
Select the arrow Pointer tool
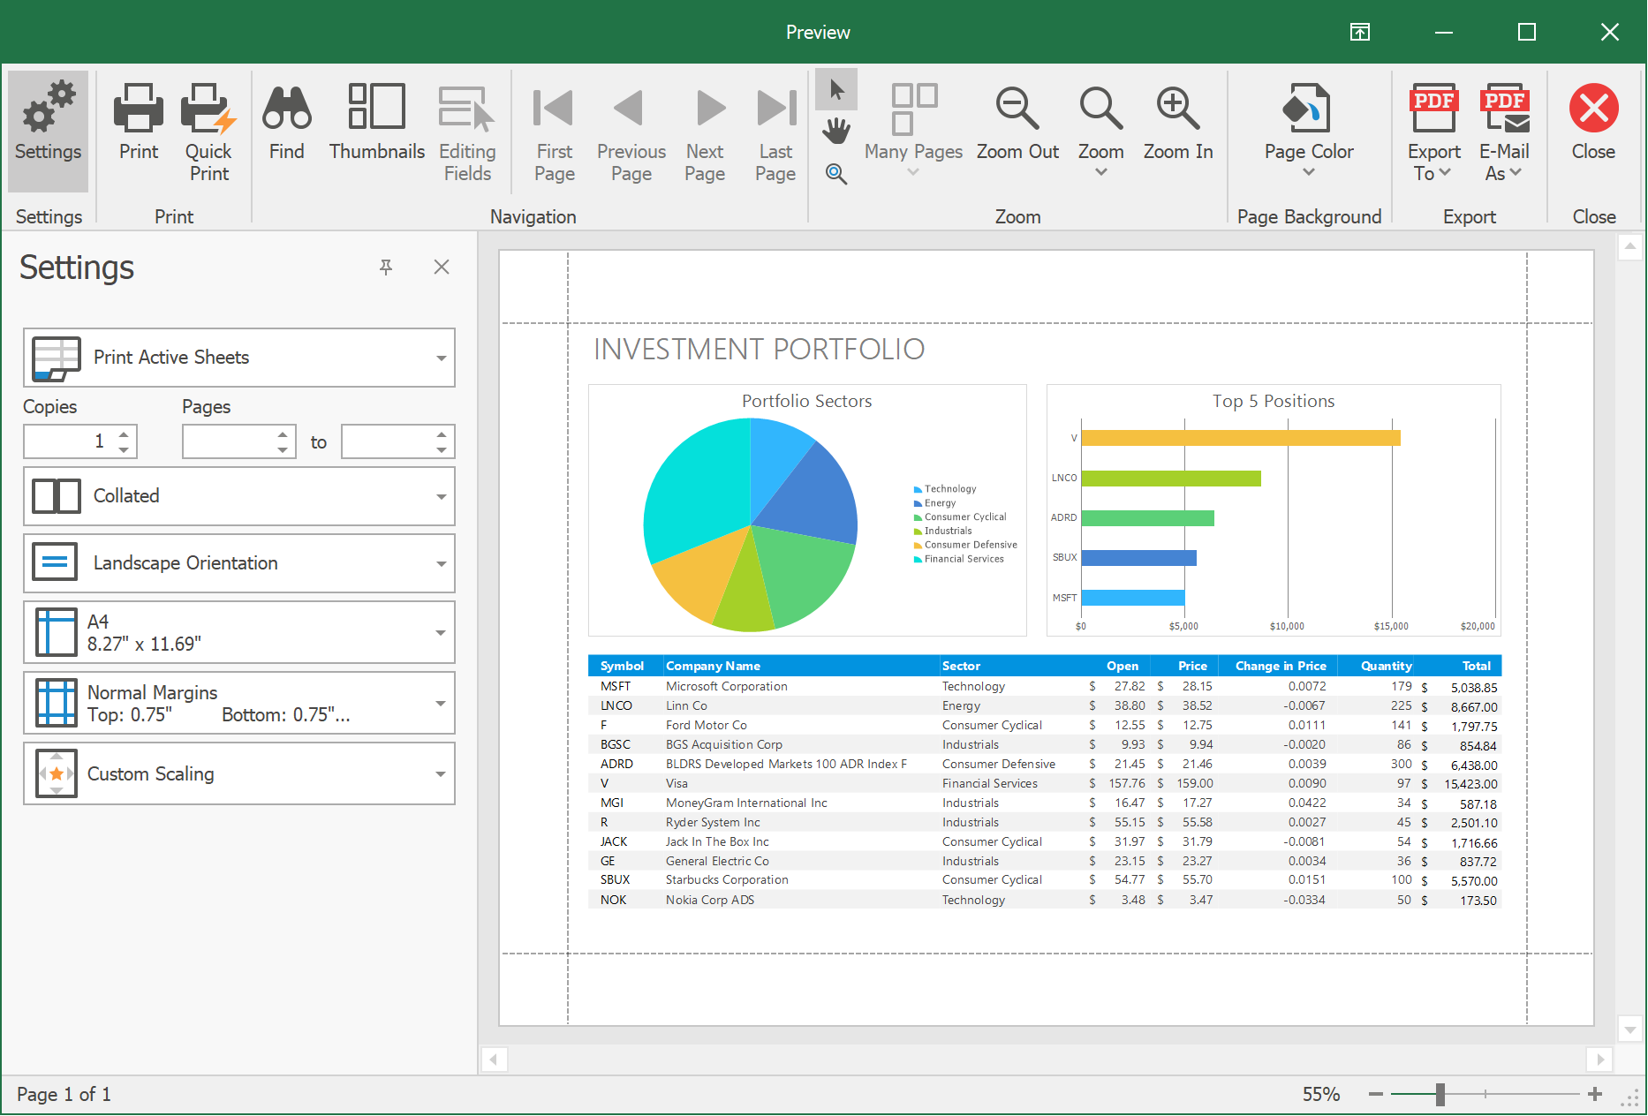(x=836, y=90)
